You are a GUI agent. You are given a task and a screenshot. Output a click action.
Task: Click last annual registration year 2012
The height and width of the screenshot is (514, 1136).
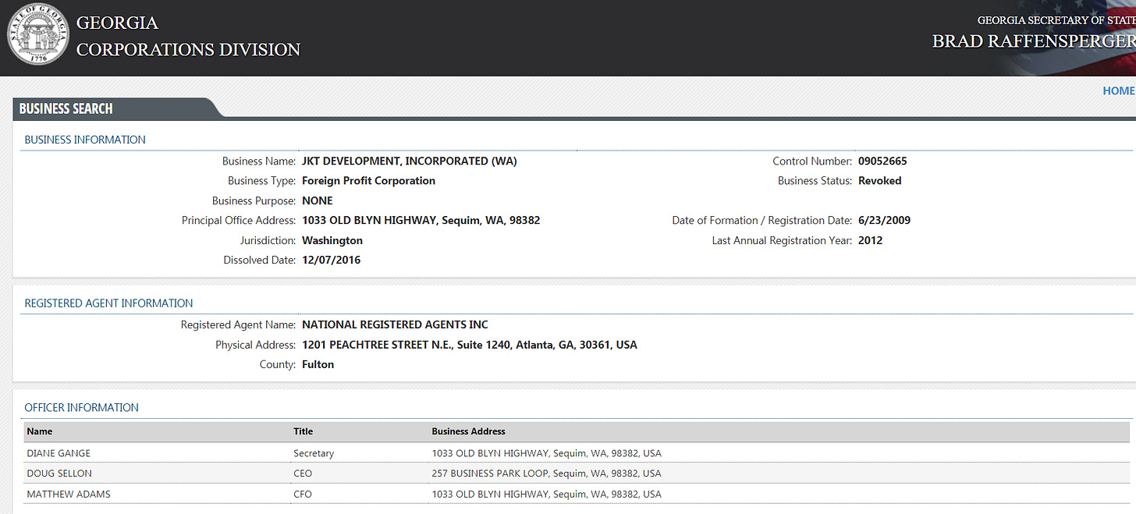click(x=871, y=240)
